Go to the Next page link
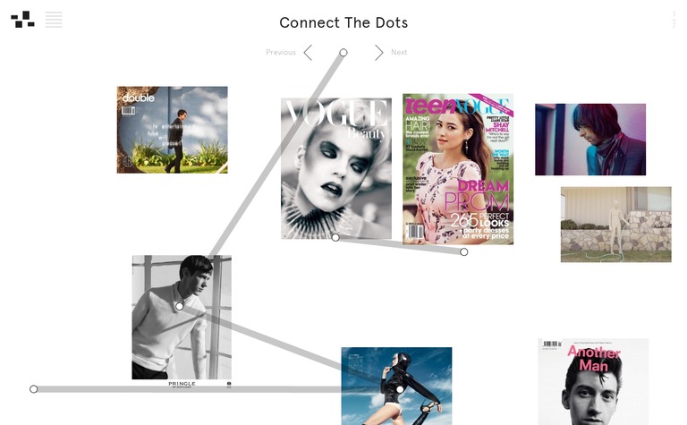The width and height of the screenshot is (687, 425). point(399,52)
